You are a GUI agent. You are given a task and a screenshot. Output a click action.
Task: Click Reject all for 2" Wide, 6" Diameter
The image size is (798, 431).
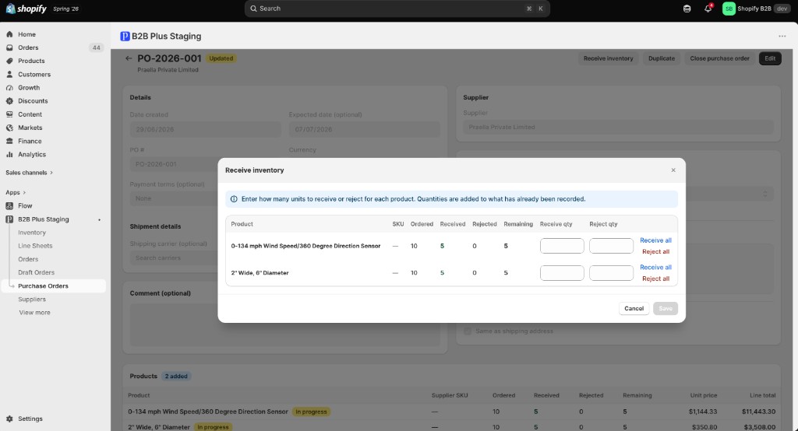tap(655, 279)
